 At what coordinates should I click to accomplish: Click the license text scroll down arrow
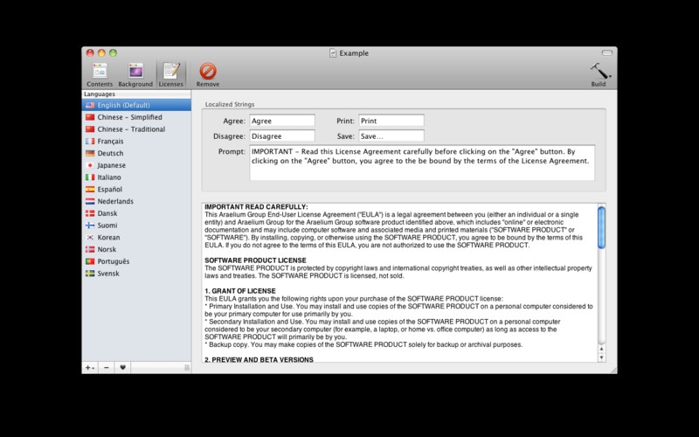tap(601, 357)
